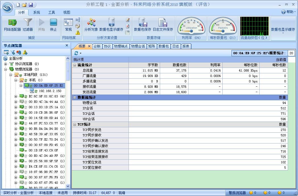Click the 常规 network profile icon
Viewport: 298px width, 196px height.
pyautogui.click(x=68, y=25)
